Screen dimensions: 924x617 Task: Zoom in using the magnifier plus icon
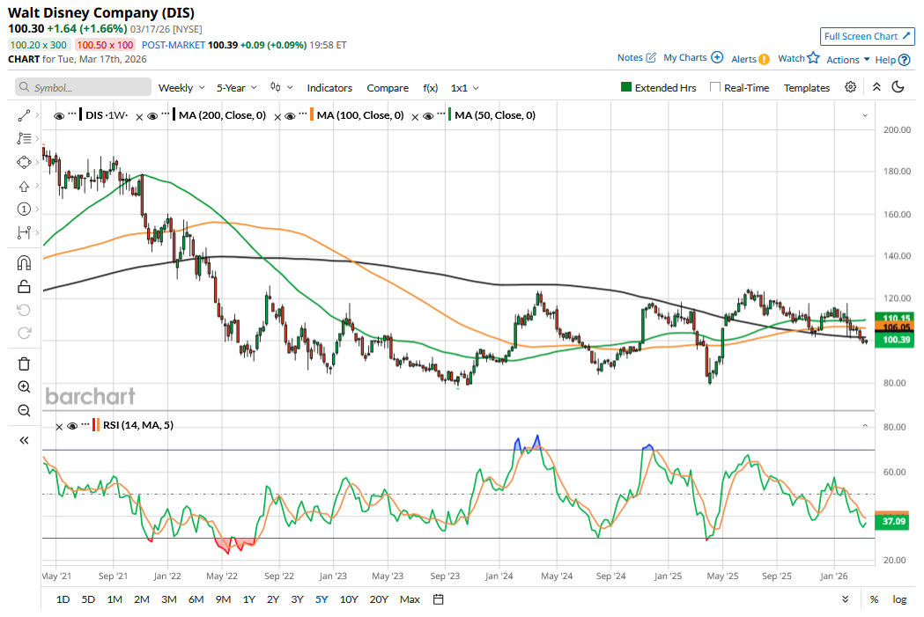point(24,387)
